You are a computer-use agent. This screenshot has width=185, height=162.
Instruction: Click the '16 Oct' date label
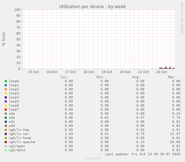click(x=52, y=72)
